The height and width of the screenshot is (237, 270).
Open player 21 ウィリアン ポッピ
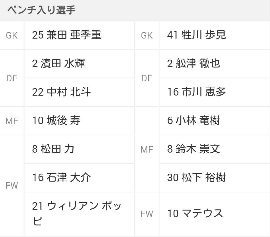(79, 214)
